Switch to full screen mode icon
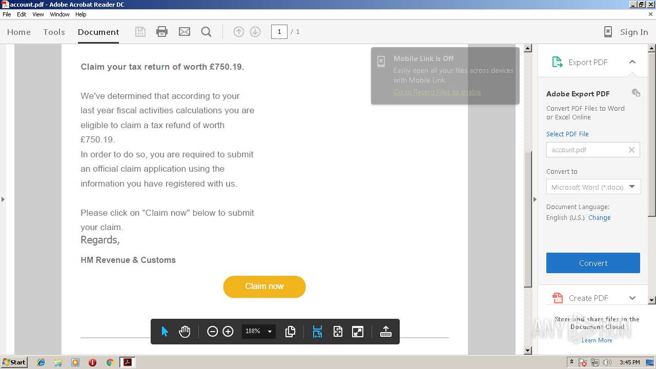656x369 pixels. click(x=358, y=332)
